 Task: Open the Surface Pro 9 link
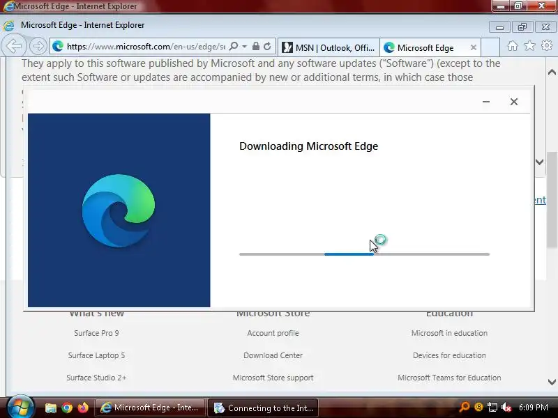click(x=96, y=333)
